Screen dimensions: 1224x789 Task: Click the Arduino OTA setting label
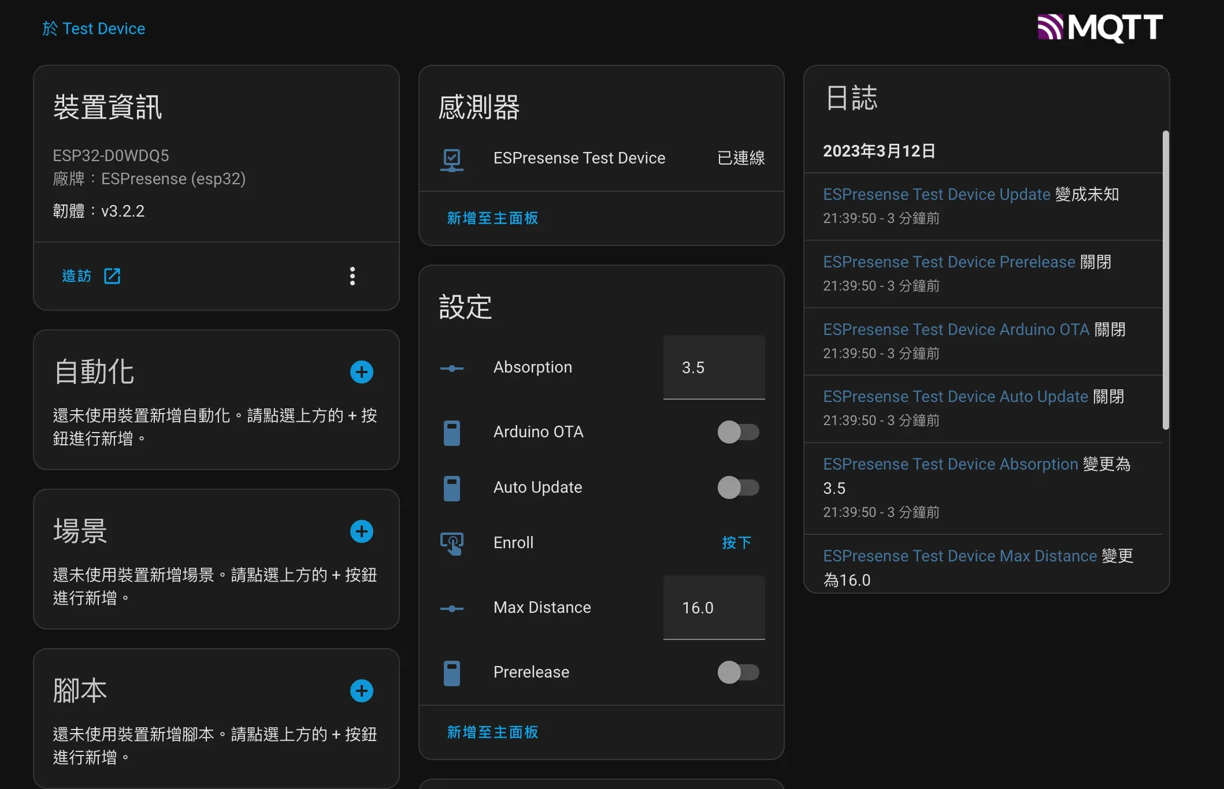(x=538, y=432)
